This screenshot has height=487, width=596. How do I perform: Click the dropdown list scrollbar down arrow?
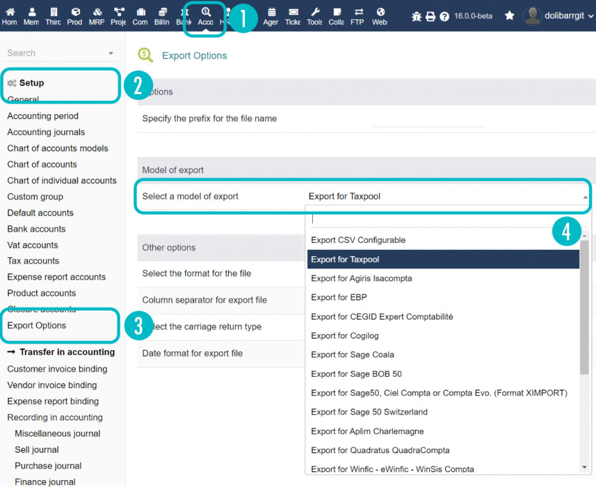pyautogui.click(x=585, y=467)
